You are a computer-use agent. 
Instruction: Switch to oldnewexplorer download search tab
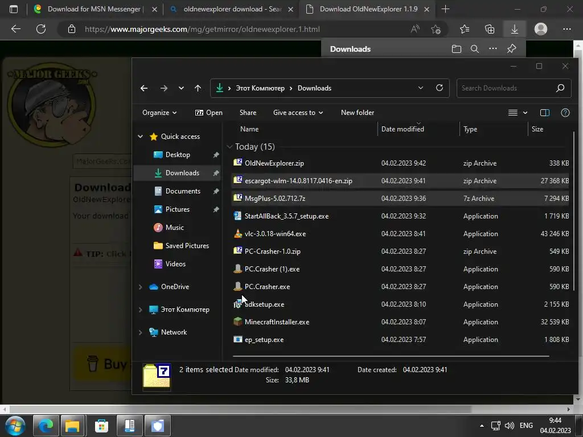[x=231, y=9]
